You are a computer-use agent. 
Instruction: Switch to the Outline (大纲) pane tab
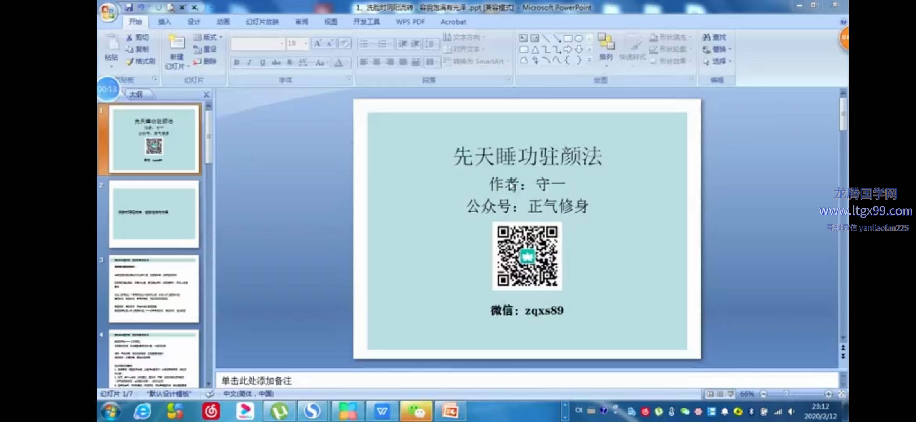tap(136, 95)
